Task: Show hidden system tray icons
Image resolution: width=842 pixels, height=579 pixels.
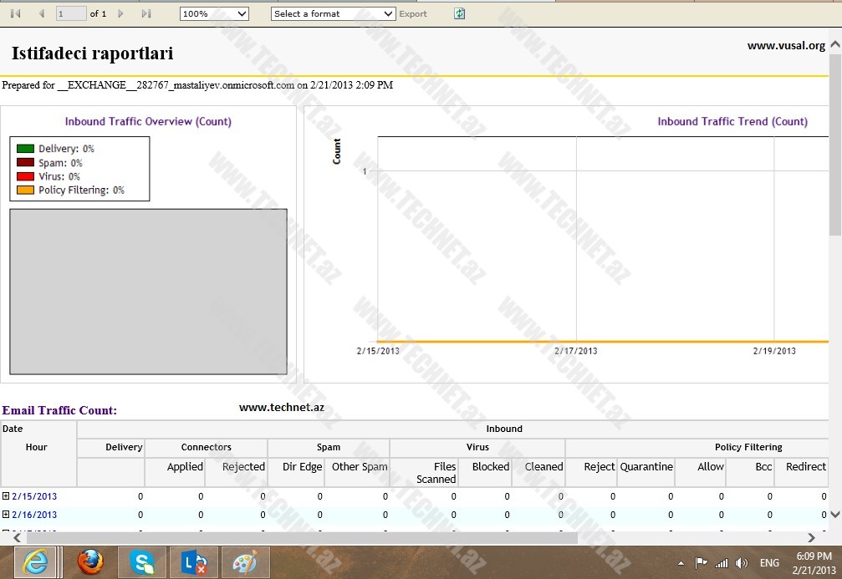Action: pos(681,563)
